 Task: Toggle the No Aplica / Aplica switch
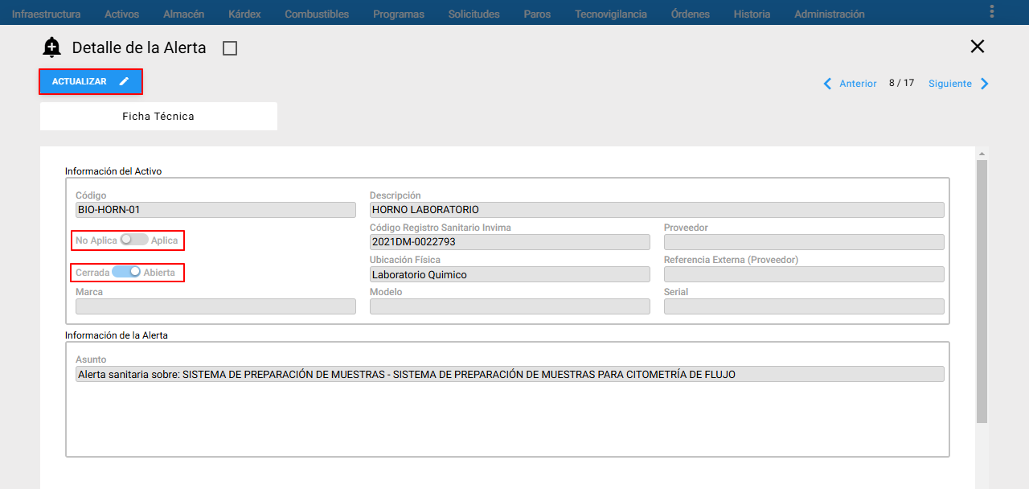(x=134, y=240)
